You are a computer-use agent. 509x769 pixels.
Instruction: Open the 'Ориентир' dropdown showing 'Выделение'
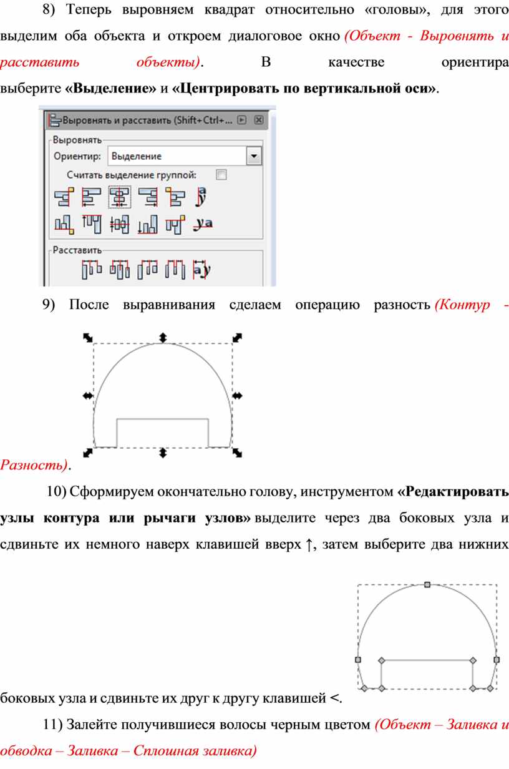[x=185, y=156]
